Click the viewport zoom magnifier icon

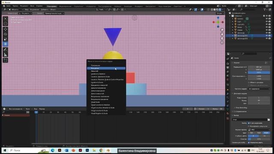pos(222,30)
